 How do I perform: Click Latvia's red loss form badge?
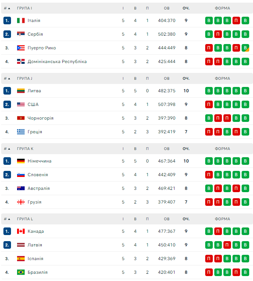tap(227, 245)
